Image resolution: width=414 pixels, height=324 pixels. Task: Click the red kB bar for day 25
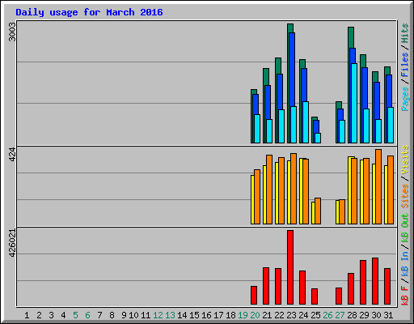click(315, 296)
